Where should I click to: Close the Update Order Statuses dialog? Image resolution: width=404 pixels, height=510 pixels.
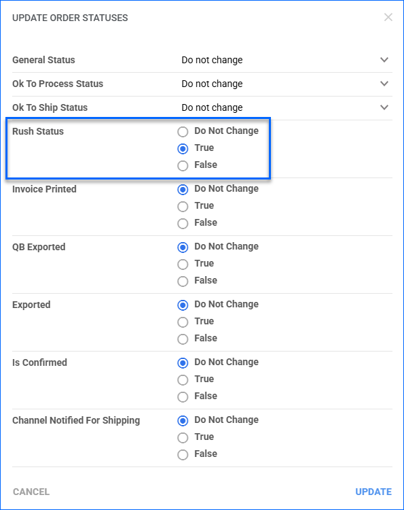coord(388,17)
